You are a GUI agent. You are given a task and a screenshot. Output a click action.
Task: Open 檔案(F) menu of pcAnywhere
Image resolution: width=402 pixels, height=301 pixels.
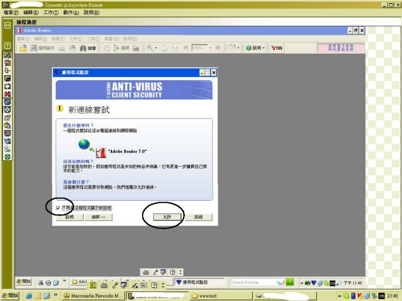click(x=11, y=12)
